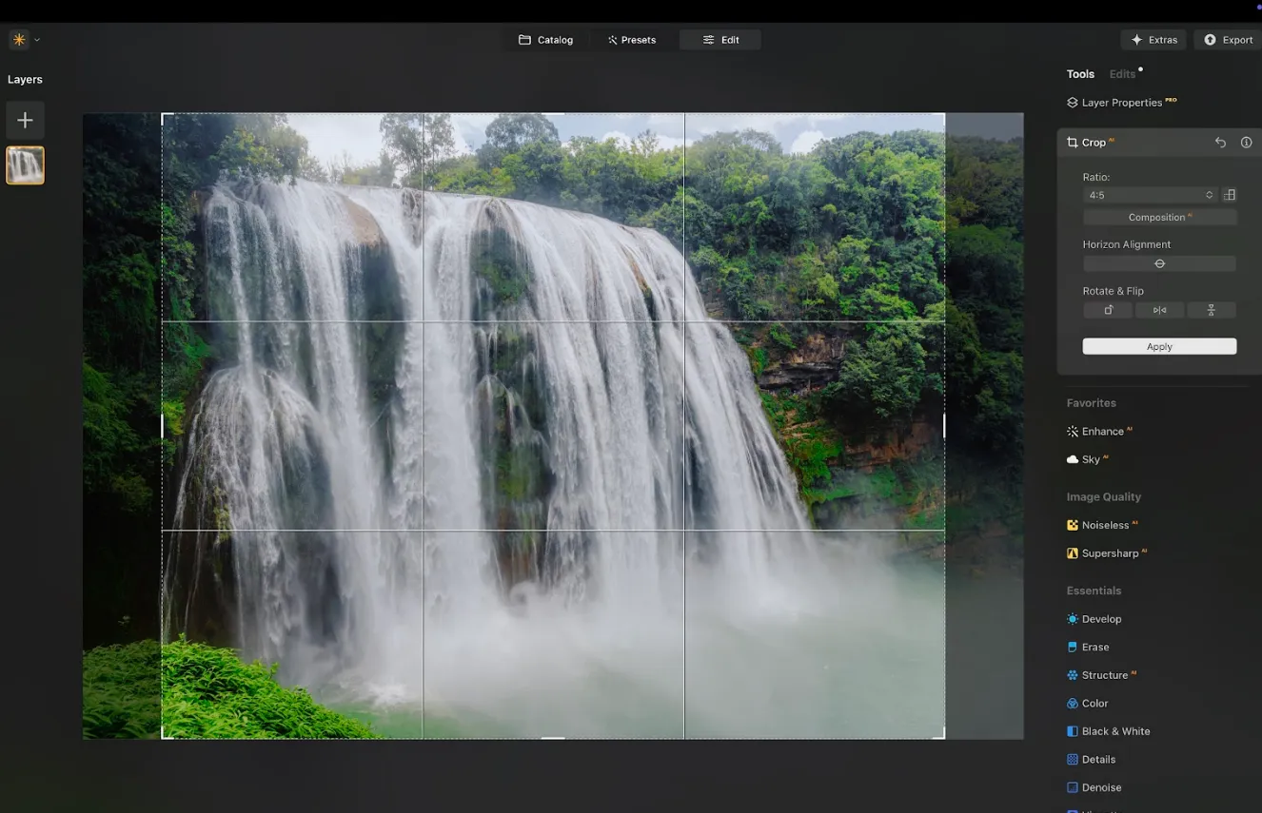Switch to the Presets tab
The height and width of the screenshot is (813, 1262).
click(x=632, y=40)
